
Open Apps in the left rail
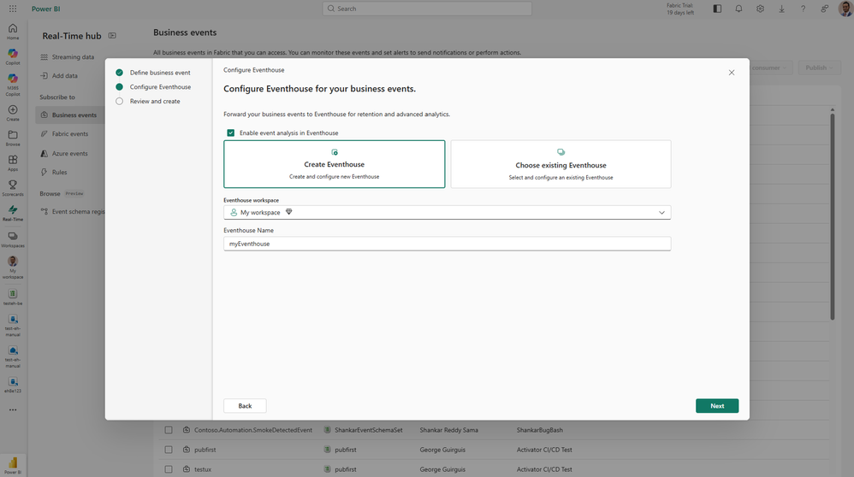point(13,163)
